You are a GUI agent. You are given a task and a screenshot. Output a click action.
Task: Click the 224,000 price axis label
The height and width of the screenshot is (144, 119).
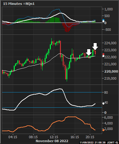pos(110,43)
